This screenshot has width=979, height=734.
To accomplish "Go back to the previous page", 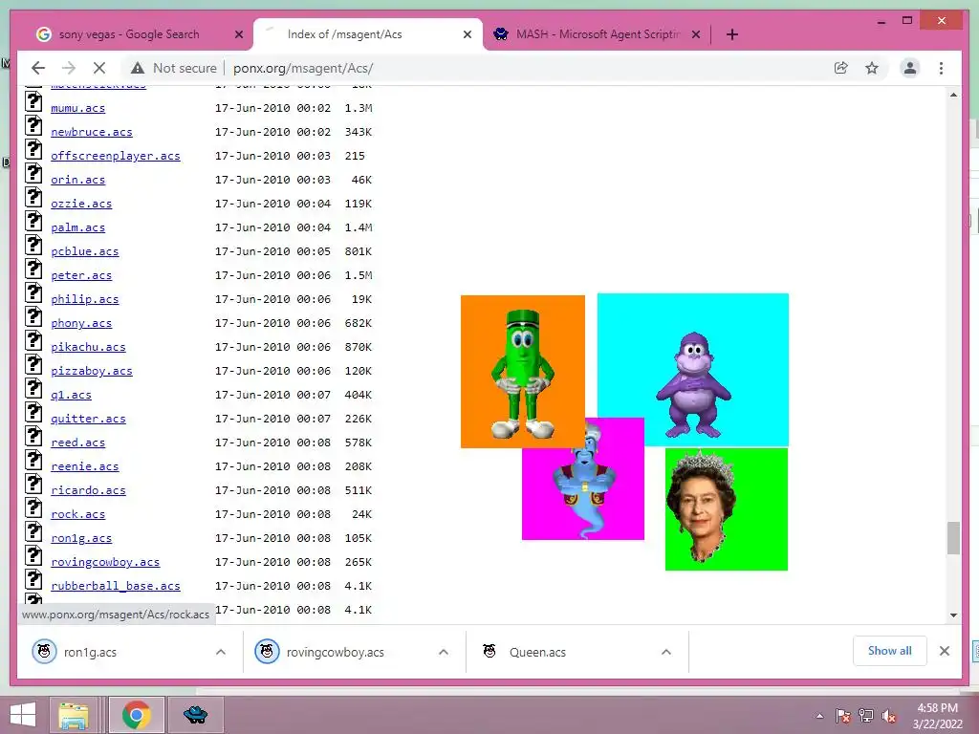I will [x=38, y=68].
